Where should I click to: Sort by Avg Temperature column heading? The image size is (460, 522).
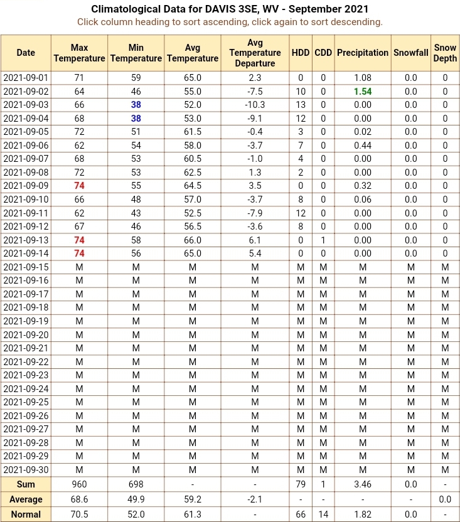(193, 53)
